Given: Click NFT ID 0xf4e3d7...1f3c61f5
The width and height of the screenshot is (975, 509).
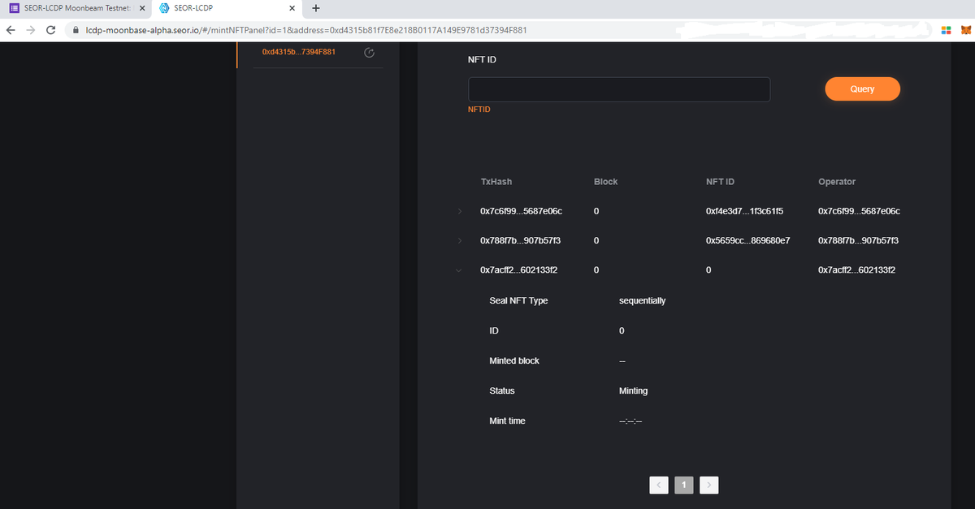Looking at the screenshot, I should pos(745,211).
